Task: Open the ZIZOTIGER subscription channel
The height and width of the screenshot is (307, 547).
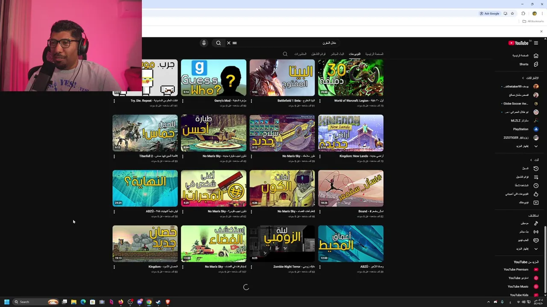Action: [521, 138]
